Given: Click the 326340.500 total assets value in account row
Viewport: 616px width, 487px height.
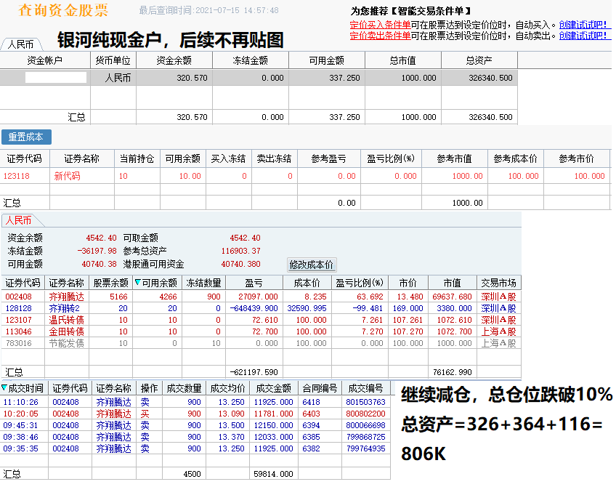Looking at the screenshot, I should [490, 78].
